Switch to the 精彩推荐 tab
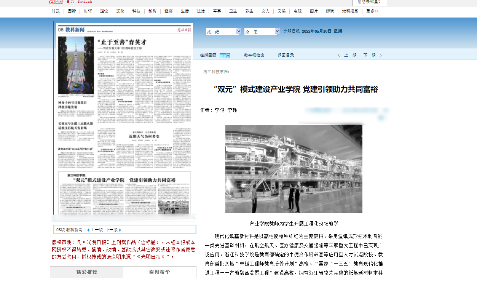477x283 pixels. (x=87, y=272)
